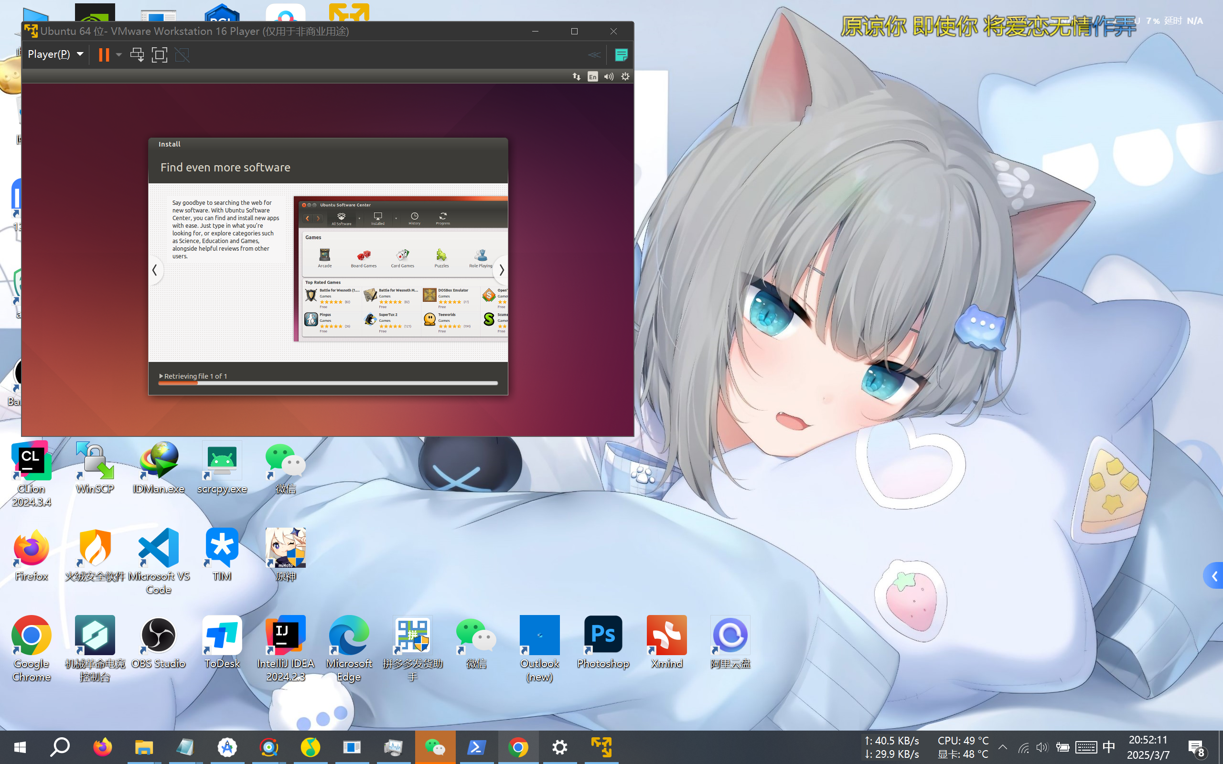Open Settings gear in the taskbar

[560, 747]
